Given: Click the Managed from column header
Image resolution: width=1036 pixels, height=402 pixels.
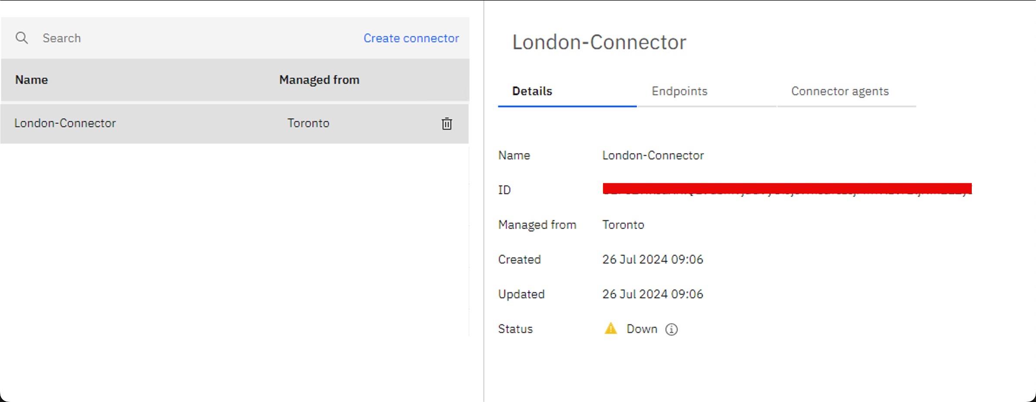Looking at the screenshot, I should pos(319,80).
